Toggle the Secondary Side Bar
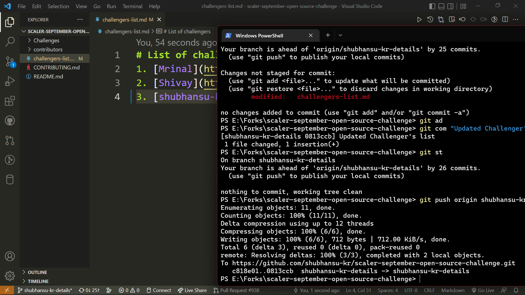 click(x=450, y=6)
